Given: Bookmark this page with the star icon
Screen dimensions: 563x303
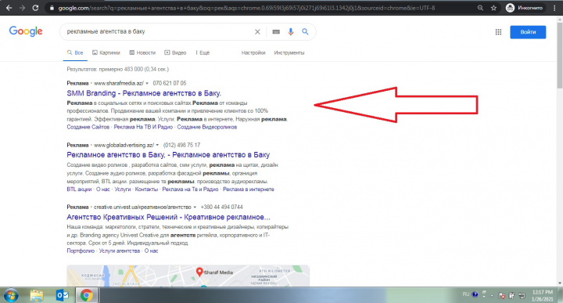Looking at the screenshot, I should click(x=493, y=8).
